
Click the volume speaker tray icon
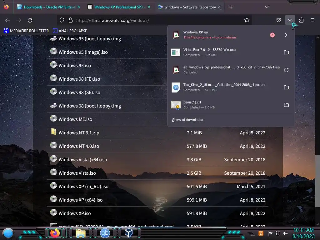tap(285, 233)
